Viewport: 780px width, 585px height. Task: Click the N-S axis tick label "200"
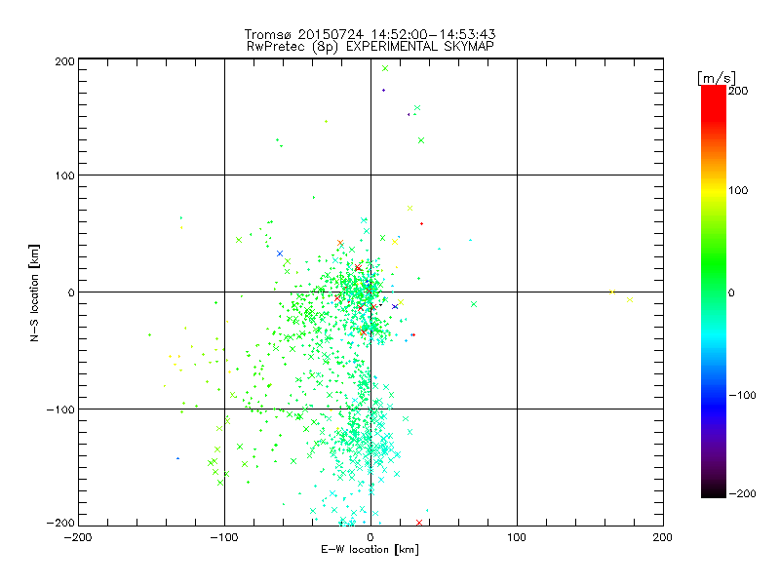click(x=64, y=61)
